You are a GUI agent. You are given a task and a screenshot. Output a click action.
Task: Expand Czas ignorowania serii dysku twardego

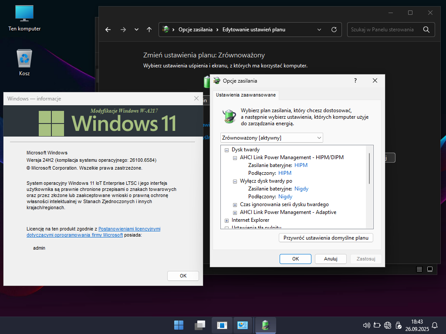coord(235,204)
